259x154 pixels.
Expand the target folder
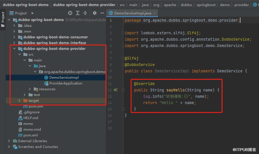click(19, 101)
